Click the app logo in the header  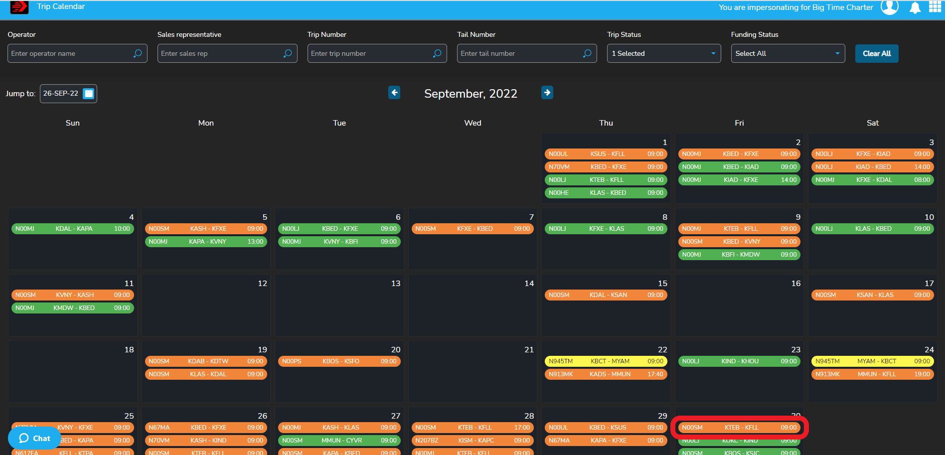[x=19, y=7]
